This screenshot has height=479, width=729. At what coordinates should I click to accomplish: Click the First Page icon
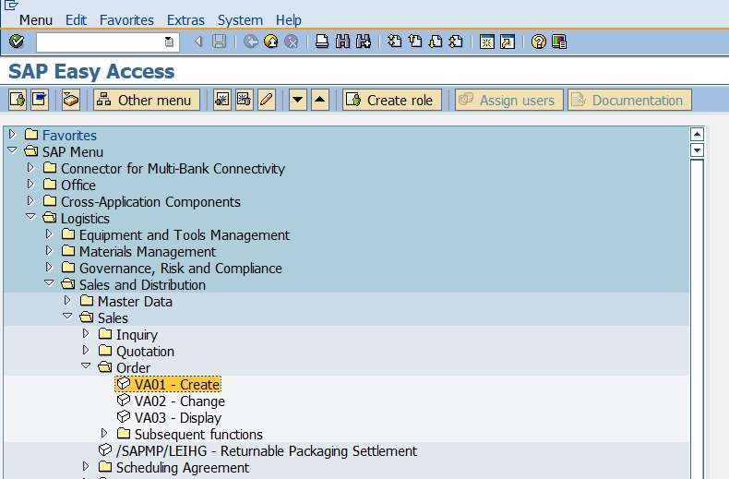394,42
